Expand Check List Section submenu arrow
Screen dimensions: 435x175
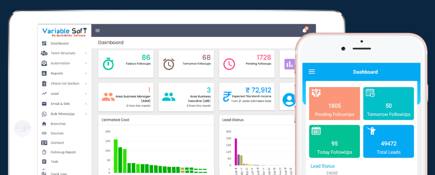(x=86, y=83)
